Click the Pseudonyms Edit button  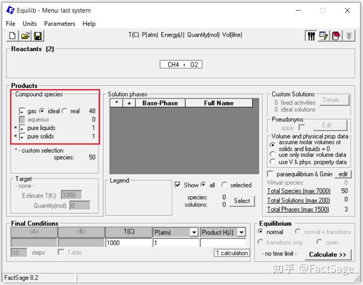tap(330, 125)
